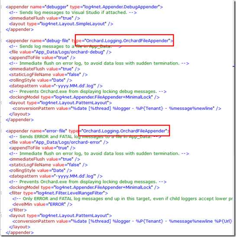
Task: Click the 'error-file' appender name value
Action: click(x=56, y=131)
